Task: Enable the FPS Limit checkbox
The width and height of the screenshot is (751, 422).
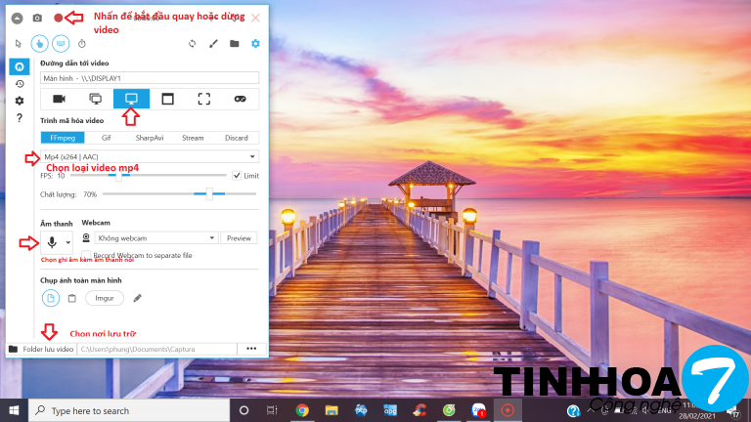Action: tap(237, 176)
